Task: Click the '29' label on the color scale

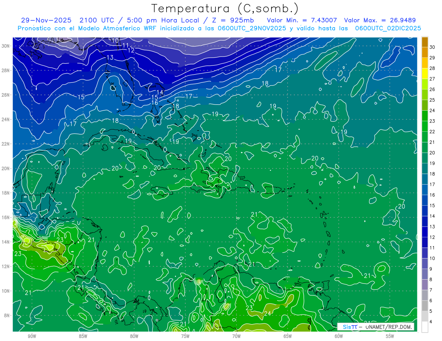Action: [432, 58]
